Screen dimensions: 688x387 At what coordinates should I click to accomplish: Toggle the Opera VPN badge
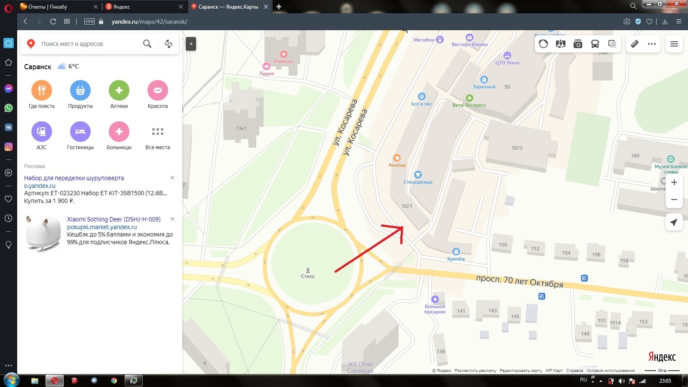(89, 21)
